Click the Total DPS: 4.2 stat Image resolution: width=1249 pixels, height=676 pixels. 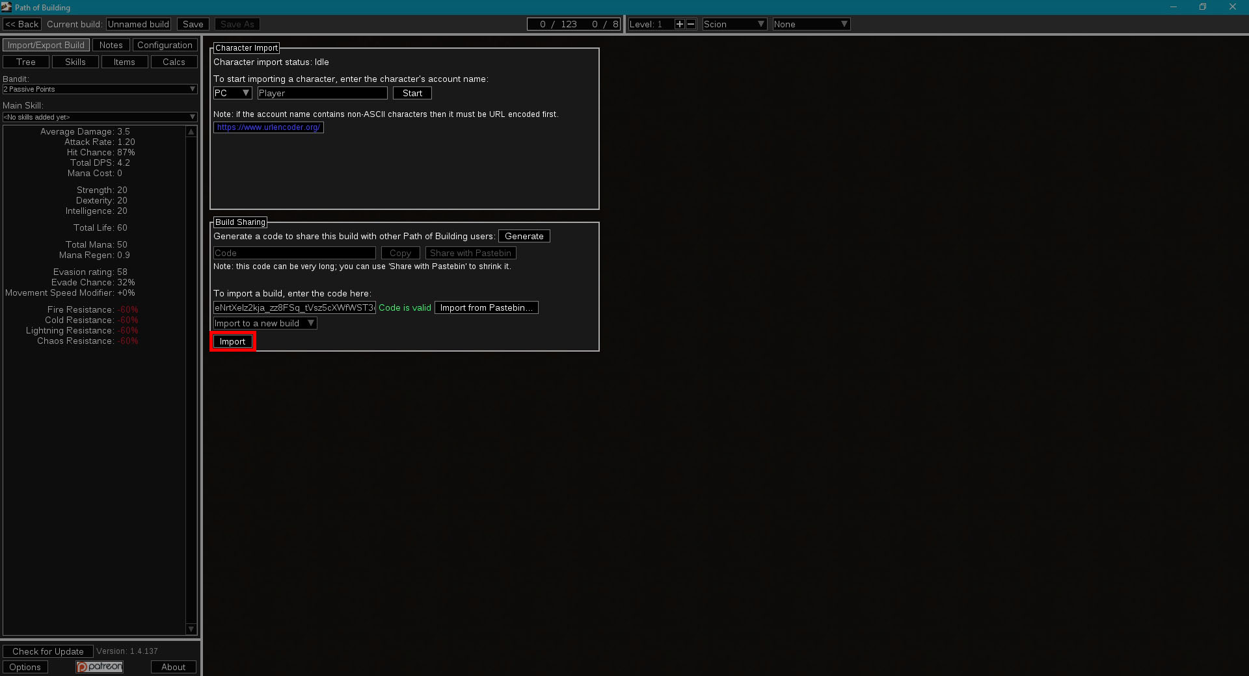coord(100,162)
